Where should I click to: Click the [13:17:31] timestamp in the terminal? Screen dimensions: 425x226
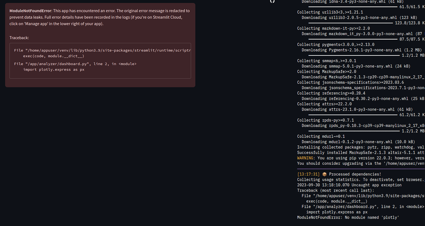[308, 174]
